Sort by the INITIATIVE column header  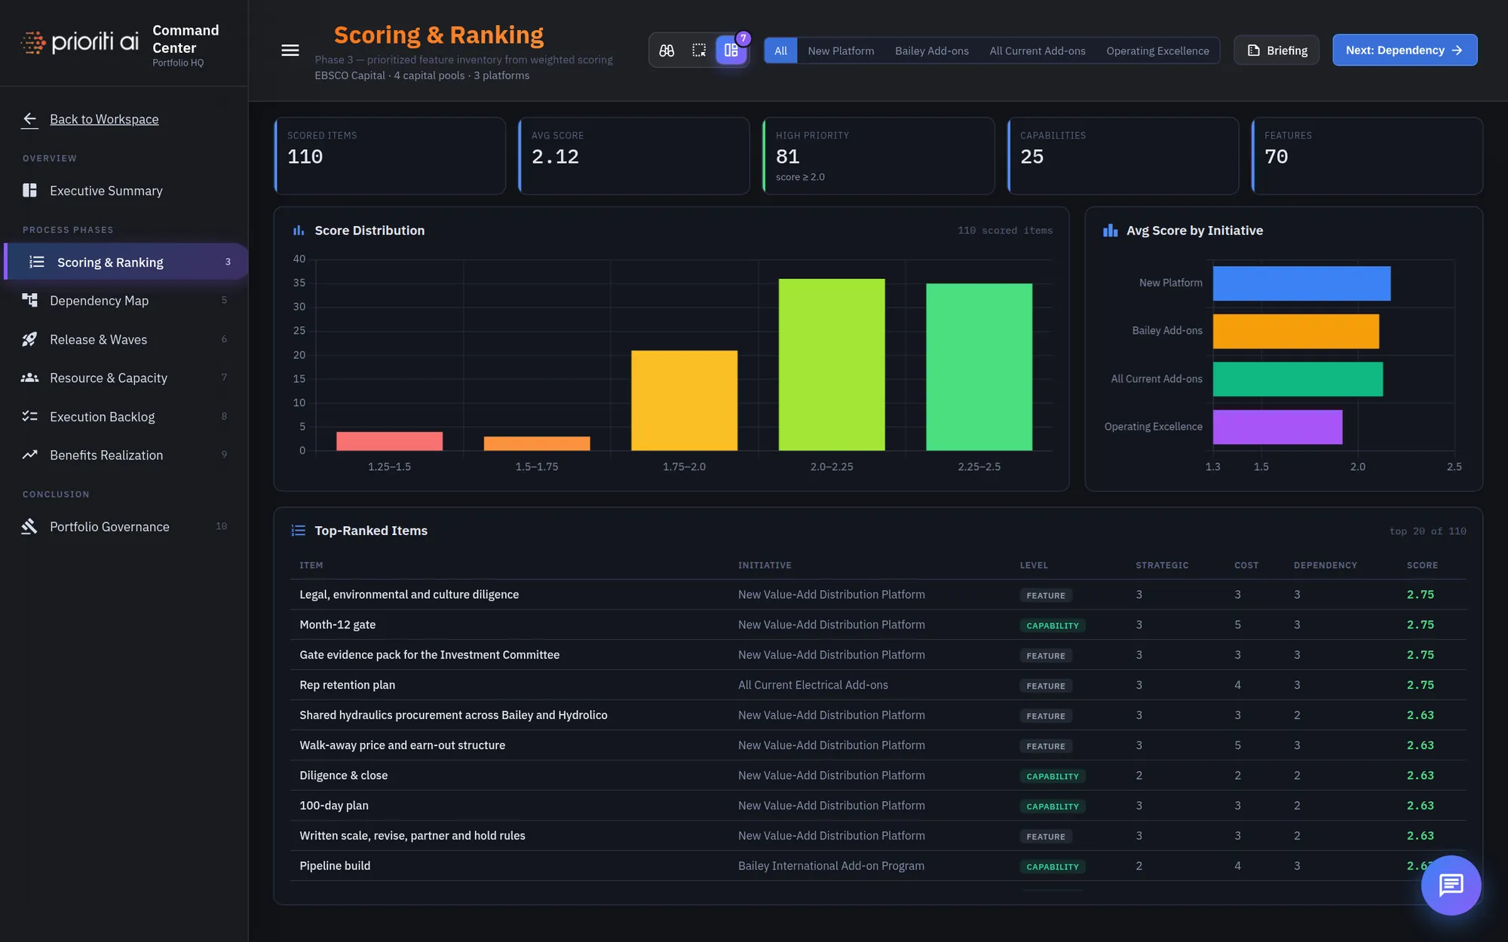765,565
